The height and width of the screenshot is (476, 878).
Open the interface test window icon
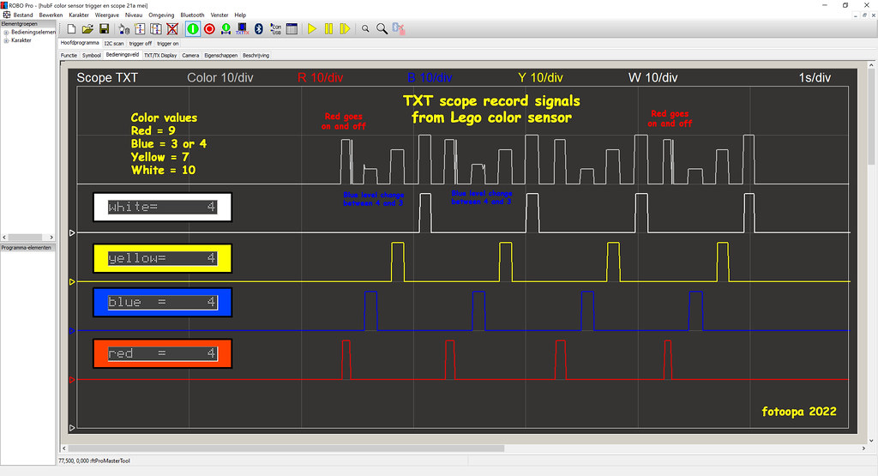292,28
